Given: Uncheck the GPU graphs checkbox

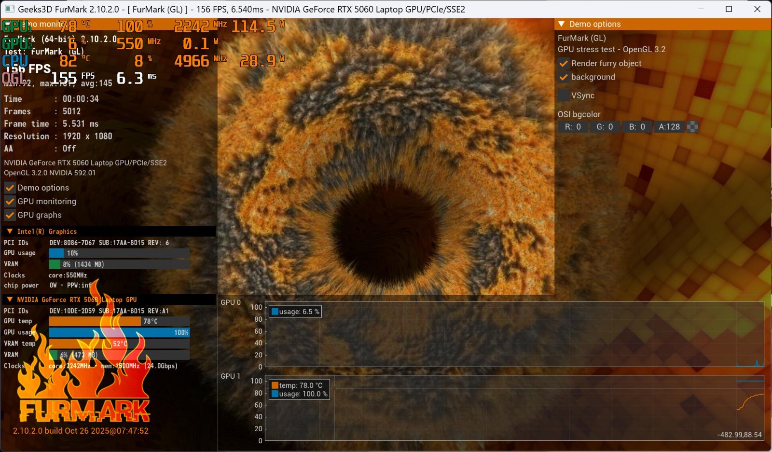Looking at the screenshot, I should [10, 215].
